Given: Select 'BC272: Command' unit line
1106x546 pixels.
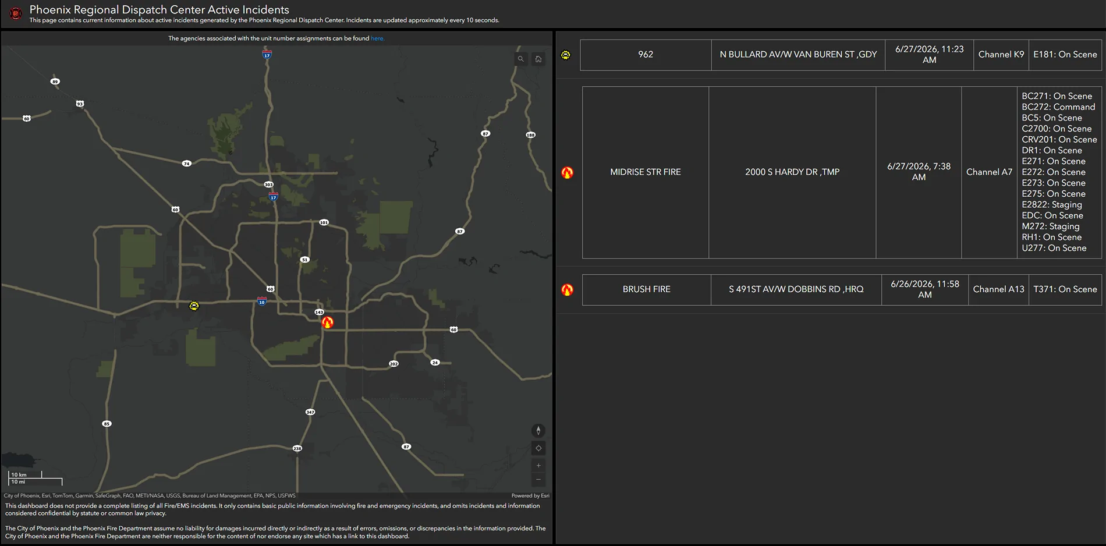Looking at the screenshot, I should click(x=1058, y=107).
